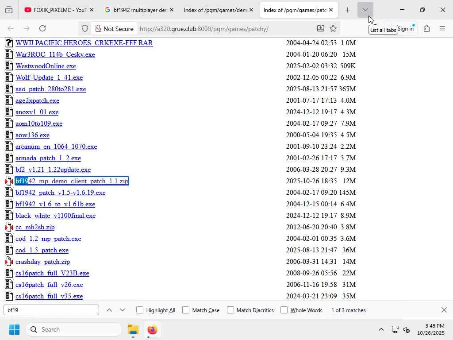The width and height of the screenshot is (453, 340).
Task: Open bf1942_patch_v1.5-v1.6.19.exe link
Action: 60,193
